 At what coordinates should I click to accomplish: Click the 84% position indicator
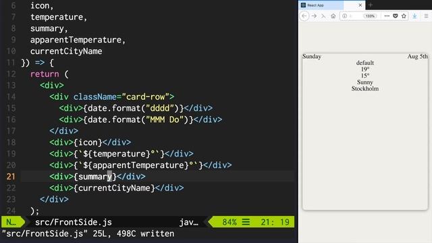(230, 222)
